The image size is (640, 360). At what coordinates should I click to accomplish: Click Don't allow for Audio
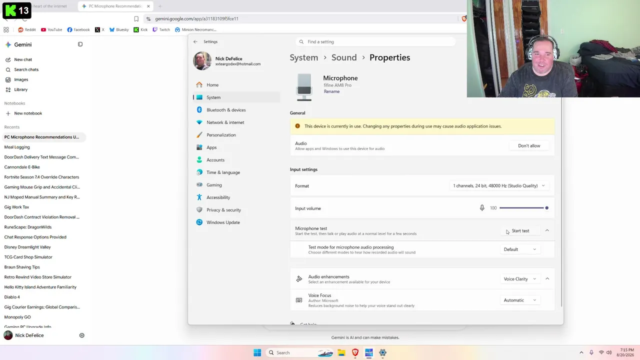529,146
